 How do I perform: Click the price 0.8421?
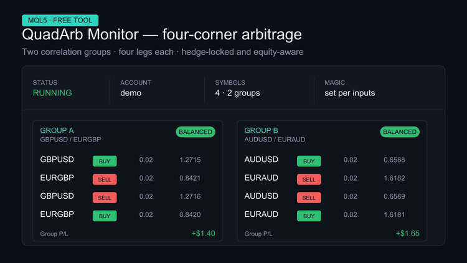click(190, 178)
